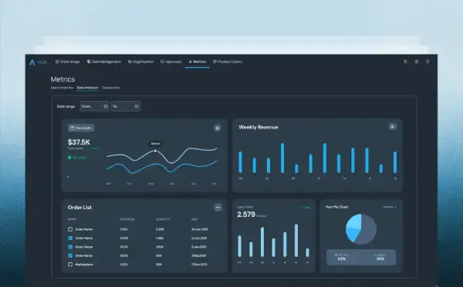Switch to the Transactions sub-tab
The image size is (463, 287).
click(110, 88)
